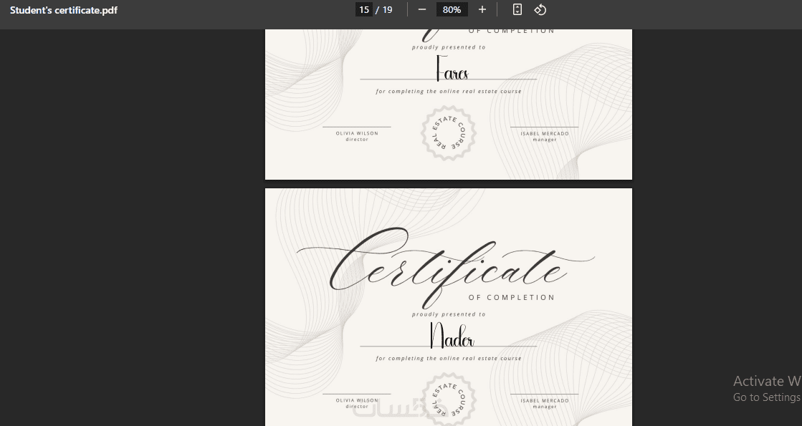This screenshot has width=802, height=426.
Task: Click the Student's certificate.pdf file title
Action: (64, 10)
